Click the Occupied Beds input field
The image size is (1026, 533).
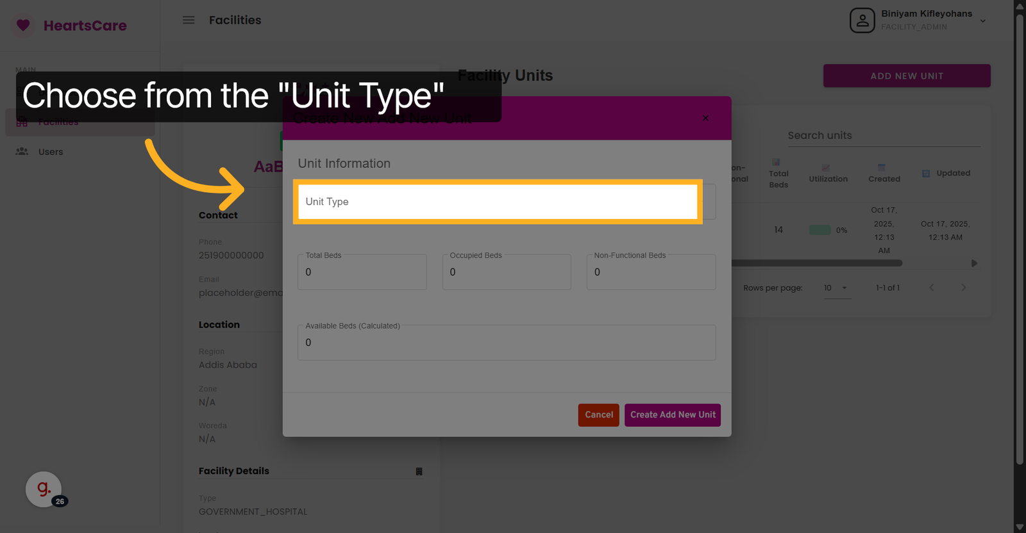507,272
